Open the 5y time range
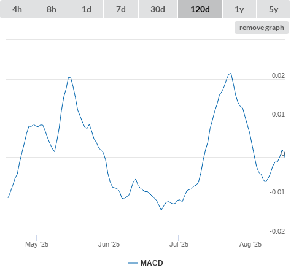Viewport: 291px width, 279px height. (x=274, y=9)
